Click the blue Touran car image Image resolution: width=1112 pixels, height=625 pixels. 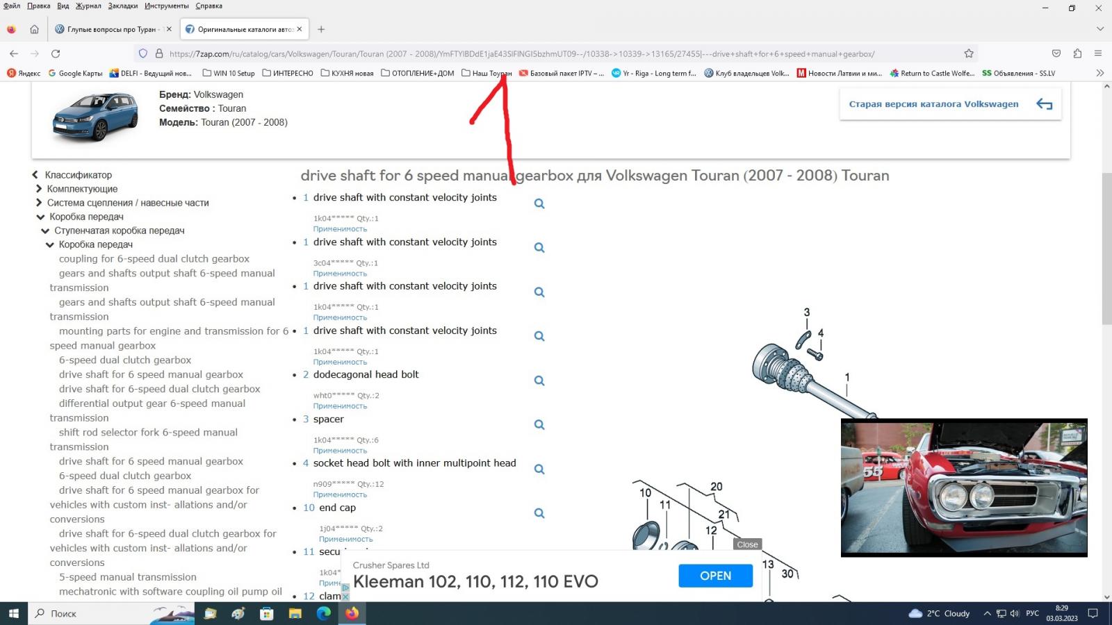(96, 116)
